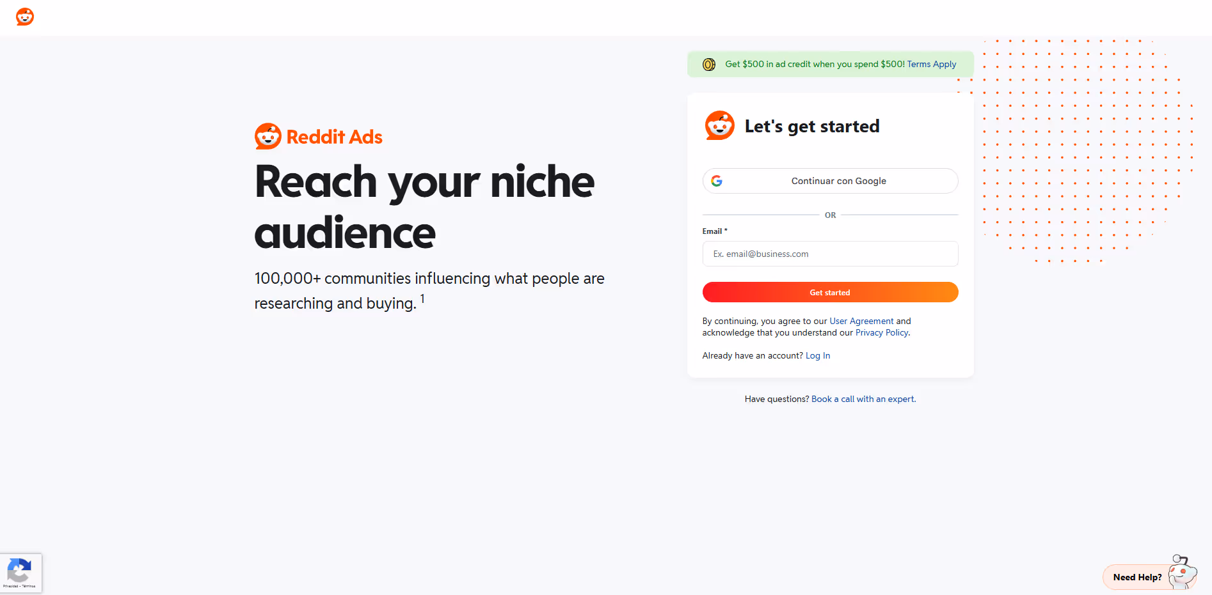Click the Need Help? floating button
The height and width of the screenshot is (595, 1212).
(1138, 577)
